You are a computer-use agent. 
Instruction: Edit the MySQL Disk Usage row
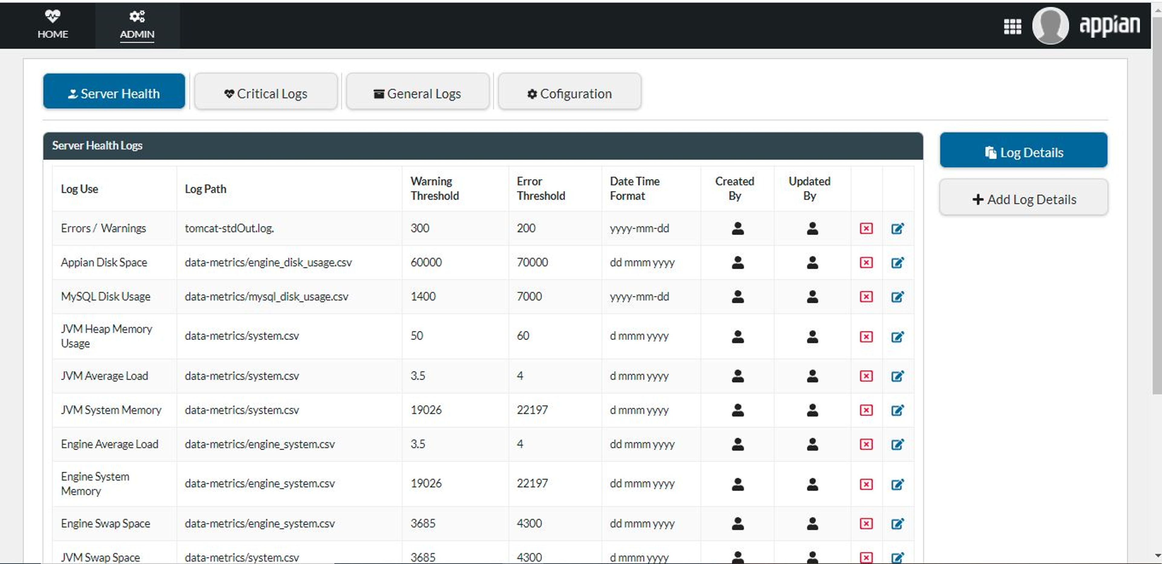point(897,297)
